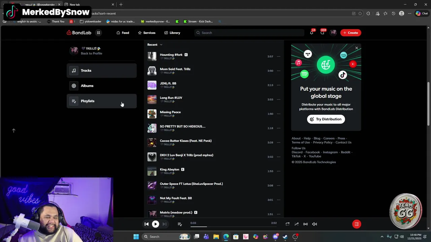The height and width of the screenshot is (242, 431).
Task: Go to the Feed menu
Action: click(x=123, y=33)
